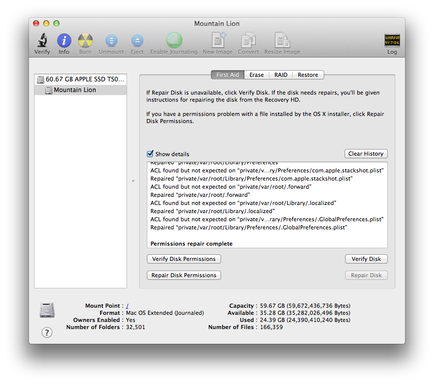Click the Verify microscope toolbar icon
Screen dimensions: 434x384
(42, 41)
